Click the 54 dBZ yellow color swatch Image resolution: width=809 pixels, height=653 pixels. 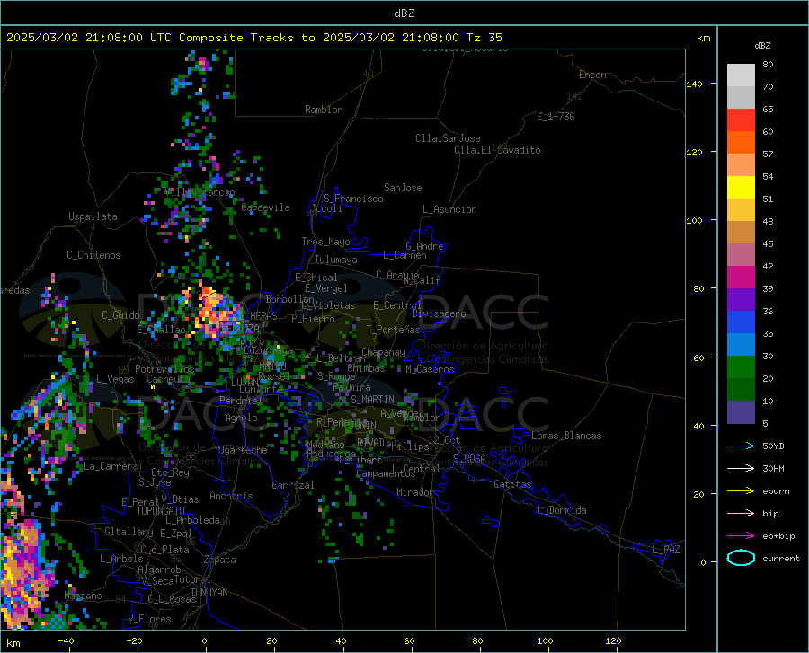pyautogui.click(x=741, y=187)
